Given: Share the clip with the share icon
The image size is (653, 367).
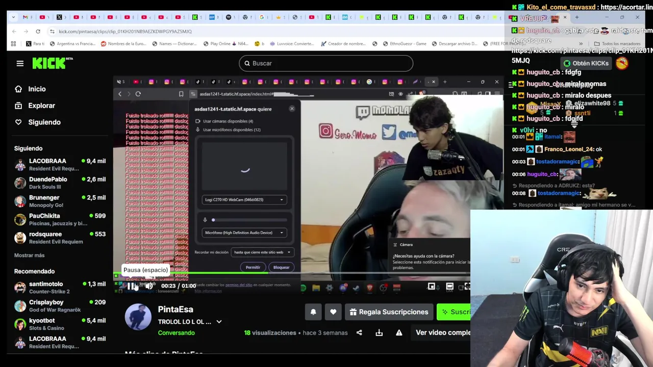Looking at the screenshot, I should click(x=359, y=333).
